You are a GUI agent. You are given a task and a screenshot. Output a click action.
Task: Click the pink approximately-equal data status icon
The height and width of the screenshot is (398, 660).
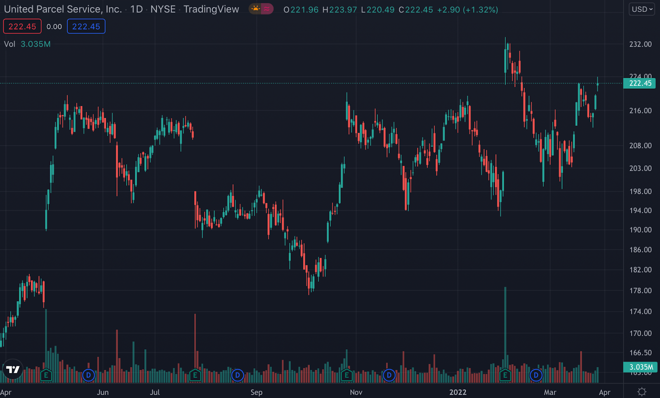coord(267,9)
